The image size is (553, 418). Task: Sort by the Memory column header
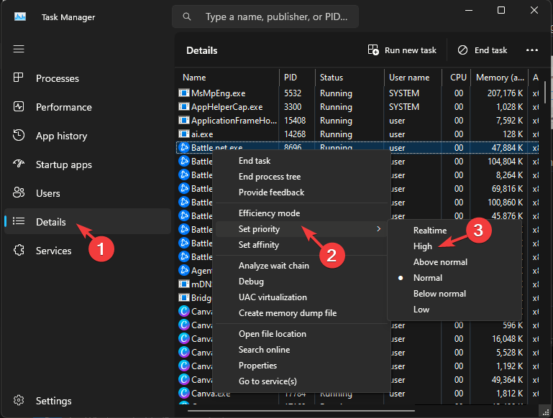pos(499,78)
